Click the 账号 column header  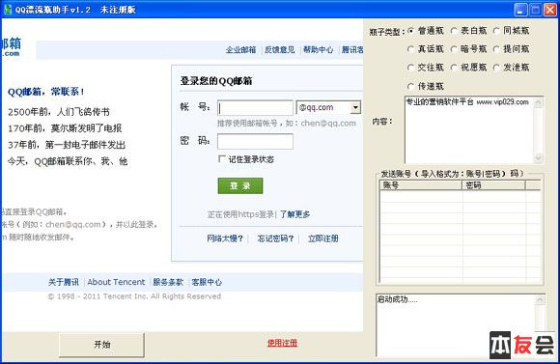click(x=421, y=185)
